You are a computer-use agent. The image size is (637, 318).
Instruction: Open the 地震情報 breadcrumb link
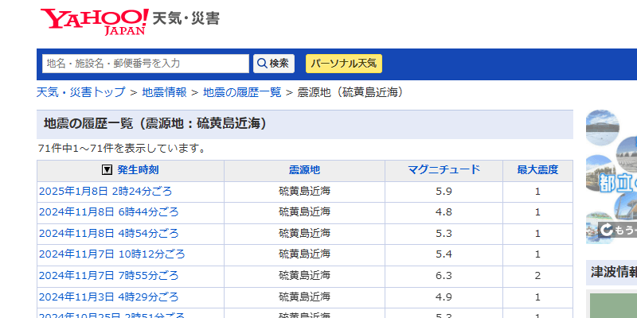[164, 92]
